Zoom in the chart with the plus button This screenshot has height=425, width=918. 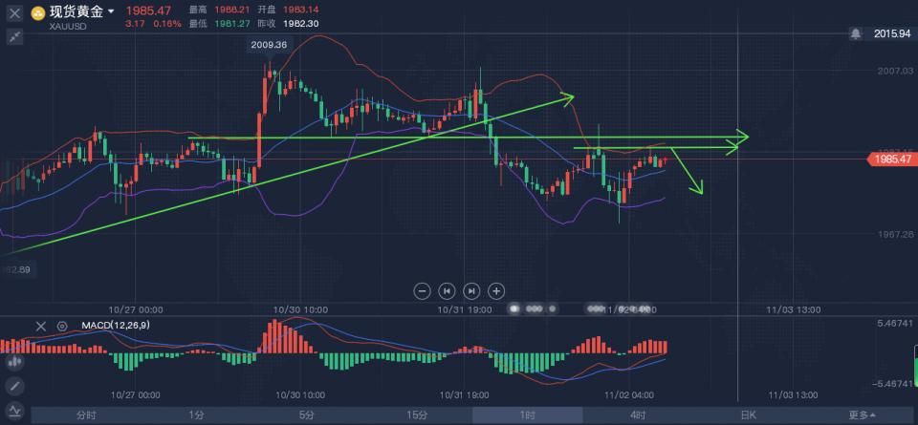pos(496,290)
